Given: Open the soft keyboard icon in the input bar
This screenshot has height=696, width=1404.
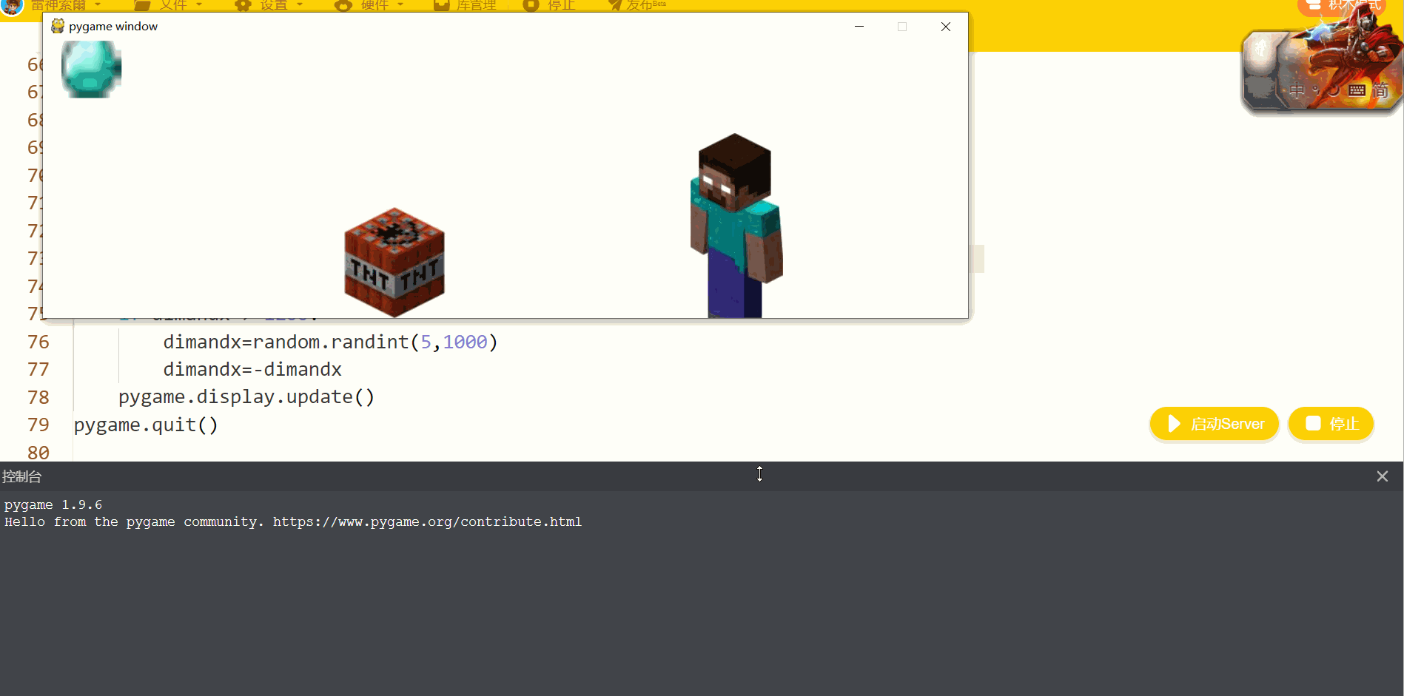Looking at the screenshot, I should 1357,91.
